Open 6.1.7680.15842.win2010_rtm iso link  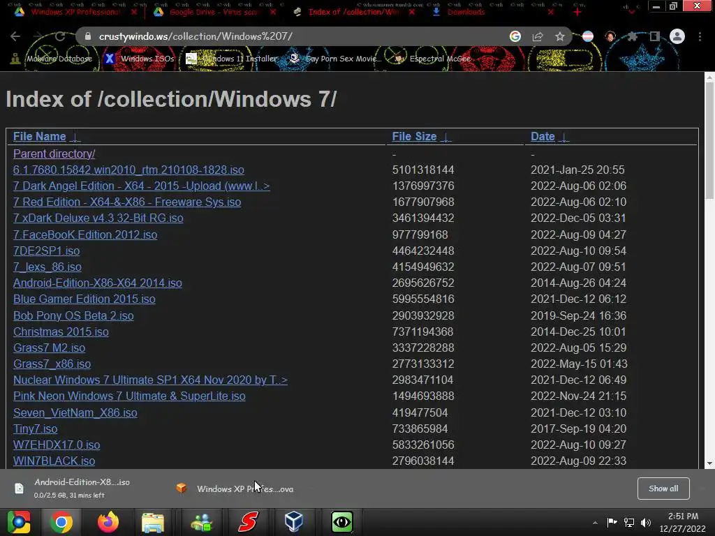(x=128, y=170)
